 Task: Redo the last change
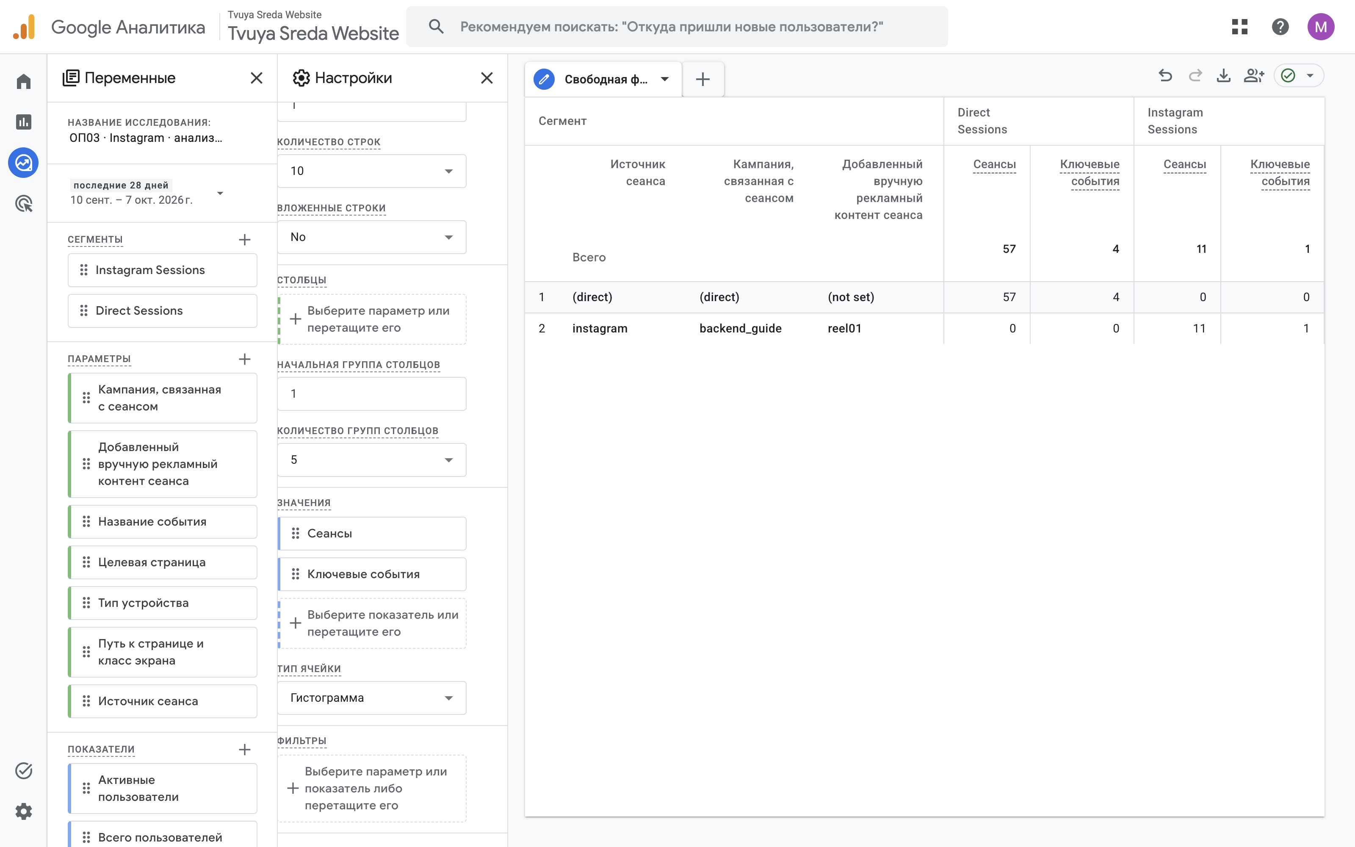point(1195,76)
